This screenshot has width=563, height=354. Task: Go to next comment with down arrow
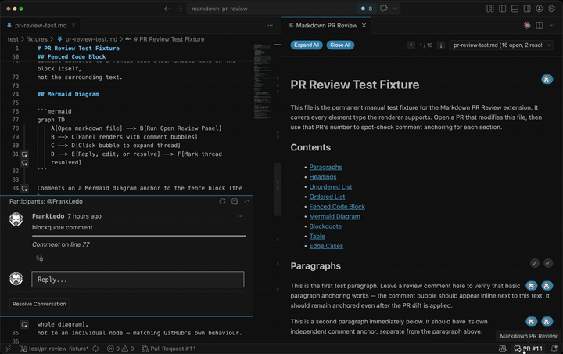coord(441,45)
